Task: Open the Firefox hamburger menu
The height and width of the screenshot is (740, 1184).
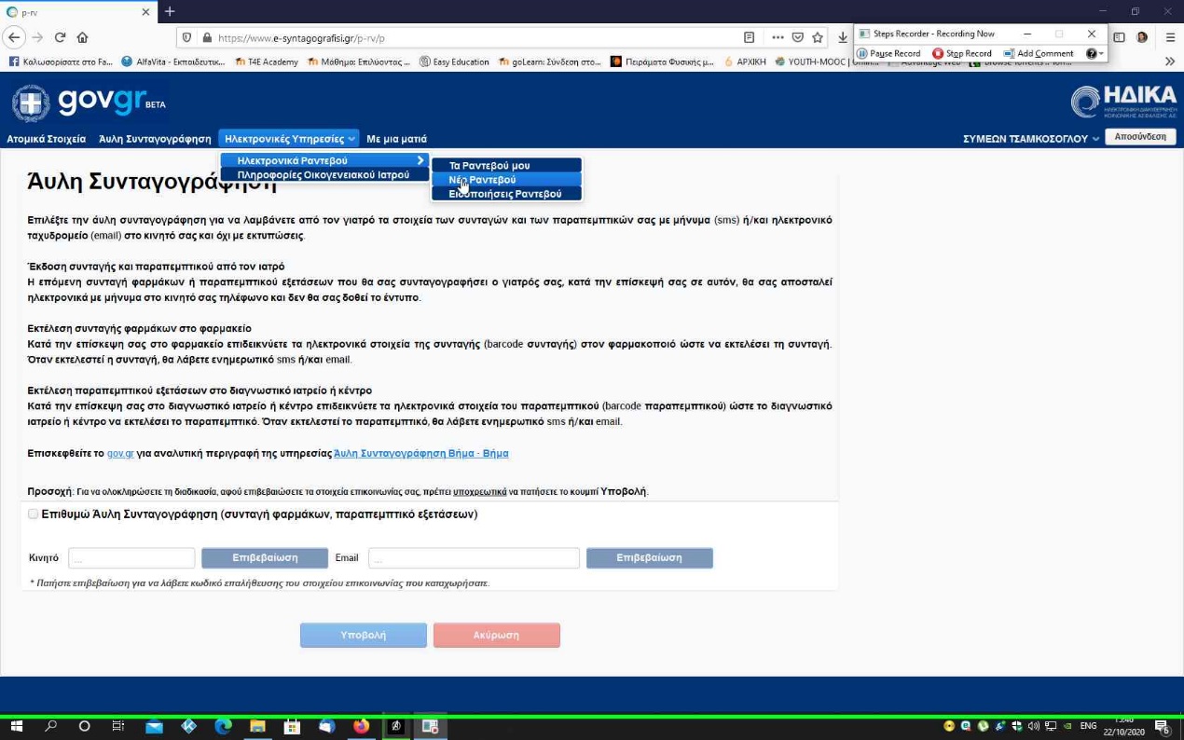Action: tap(1170, 37)
